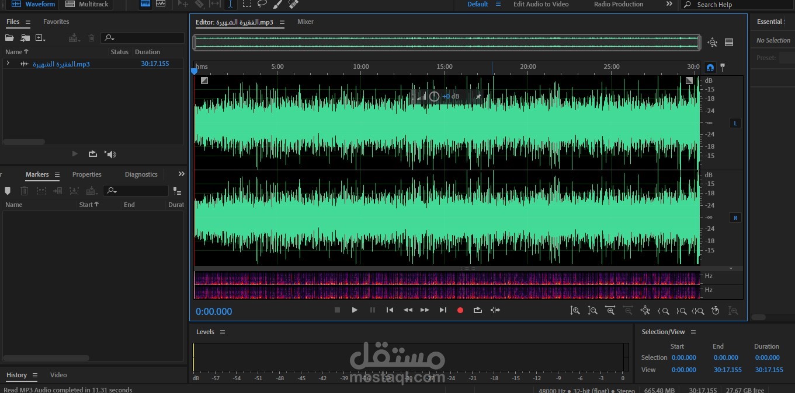Switch to the Diagnostics tab
Viewport: 795px width, 393px height.
pyautogui.click(x=141, y=174)
